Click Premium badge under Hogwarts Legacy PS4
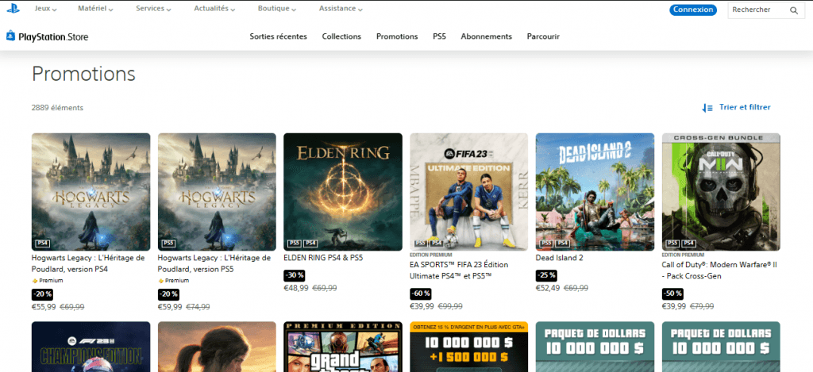This screenshot has height=372, width=813. (47, 280)
